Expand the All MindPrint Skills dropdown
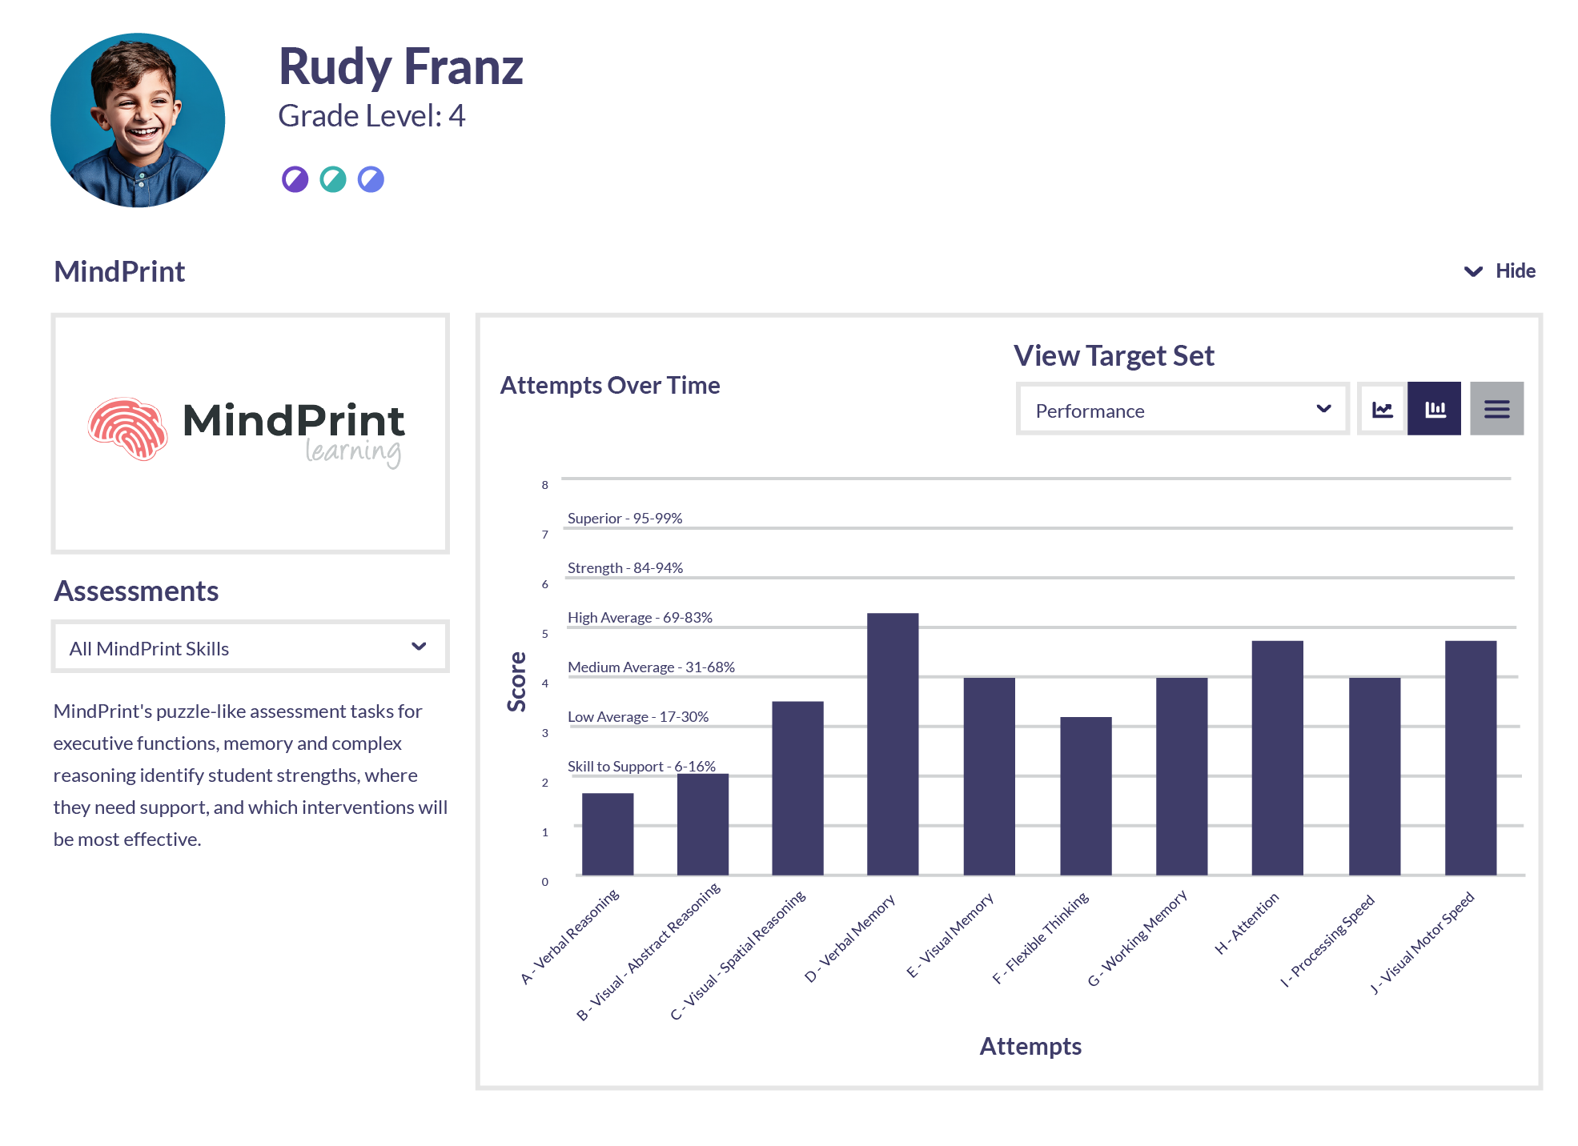This screenshot has height=1146, width=1578. pyautogui.click(x=250, y=647)
